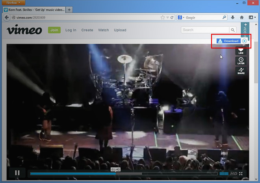Open the Create menu
Screen dimensions: 260x183
point(87,30)
